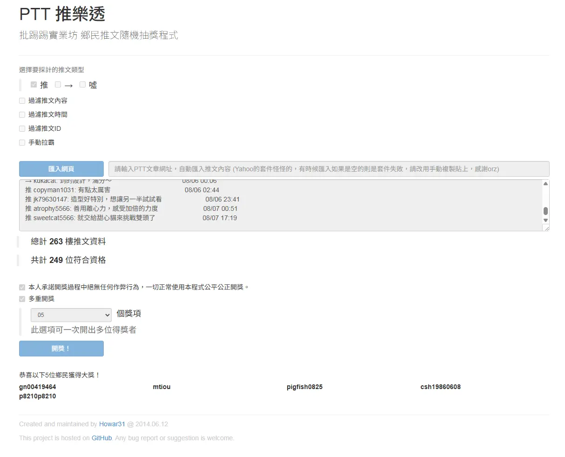565x457 pixels.
Task: Turn on the 手動拉霸 checkbox
Action: (22, 142)
